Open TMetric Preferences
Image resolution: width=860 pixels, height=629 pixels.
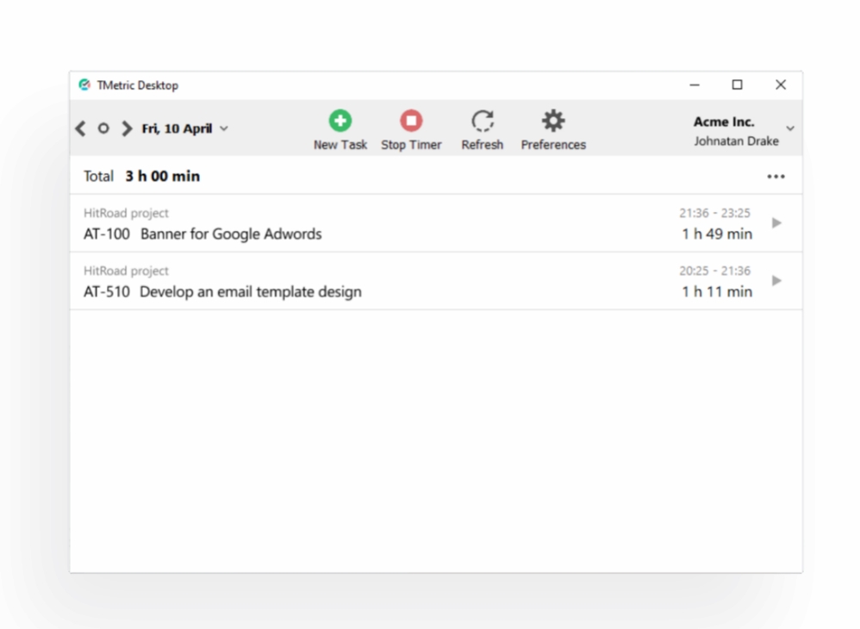coord(552,128)
